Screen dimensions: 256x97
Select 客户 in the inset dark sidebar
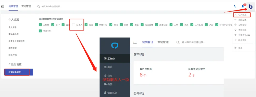pos(115,67)
